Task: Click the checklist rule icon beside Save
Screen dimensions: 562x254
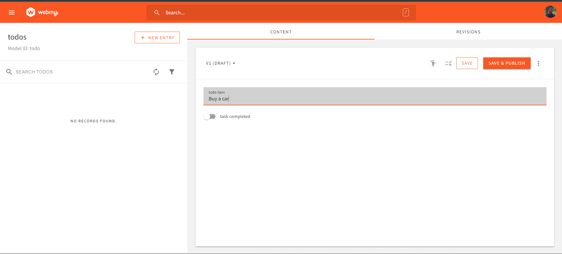Action: tap(448, 63)
